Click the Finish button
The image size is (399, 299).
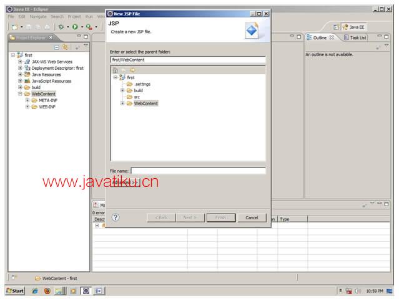(221, 218)
